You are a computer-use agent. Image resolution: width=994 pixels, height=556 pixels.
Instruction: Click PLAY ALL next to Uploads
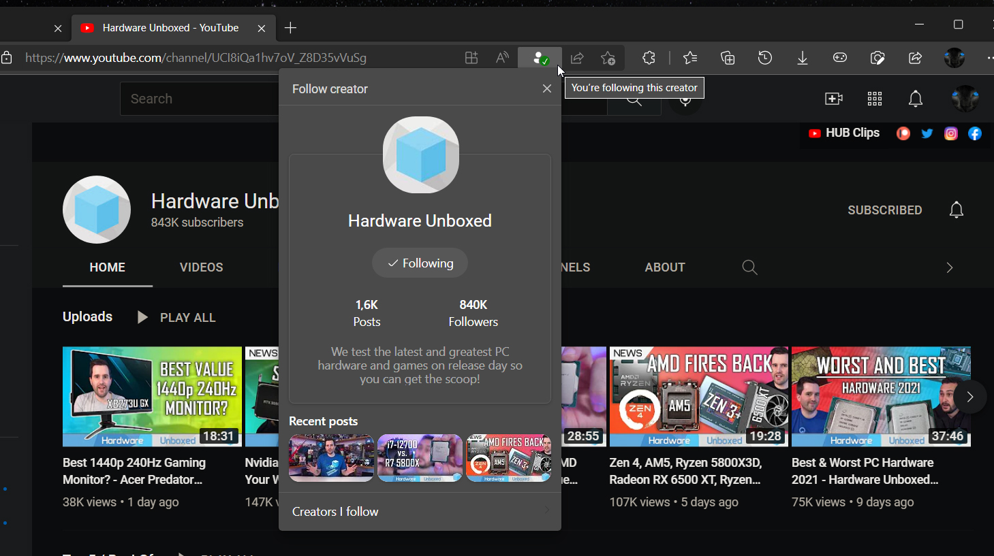[x=177, y=318]
